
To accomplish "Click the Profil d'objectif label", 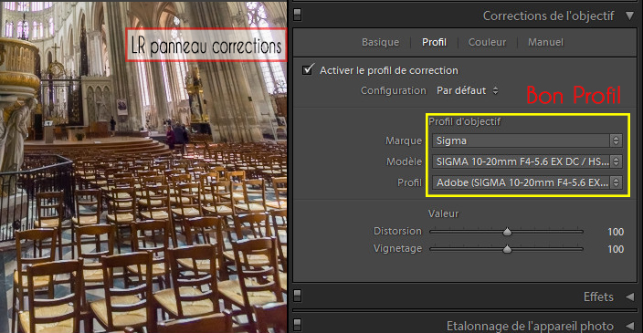I will tap(464, 121).
